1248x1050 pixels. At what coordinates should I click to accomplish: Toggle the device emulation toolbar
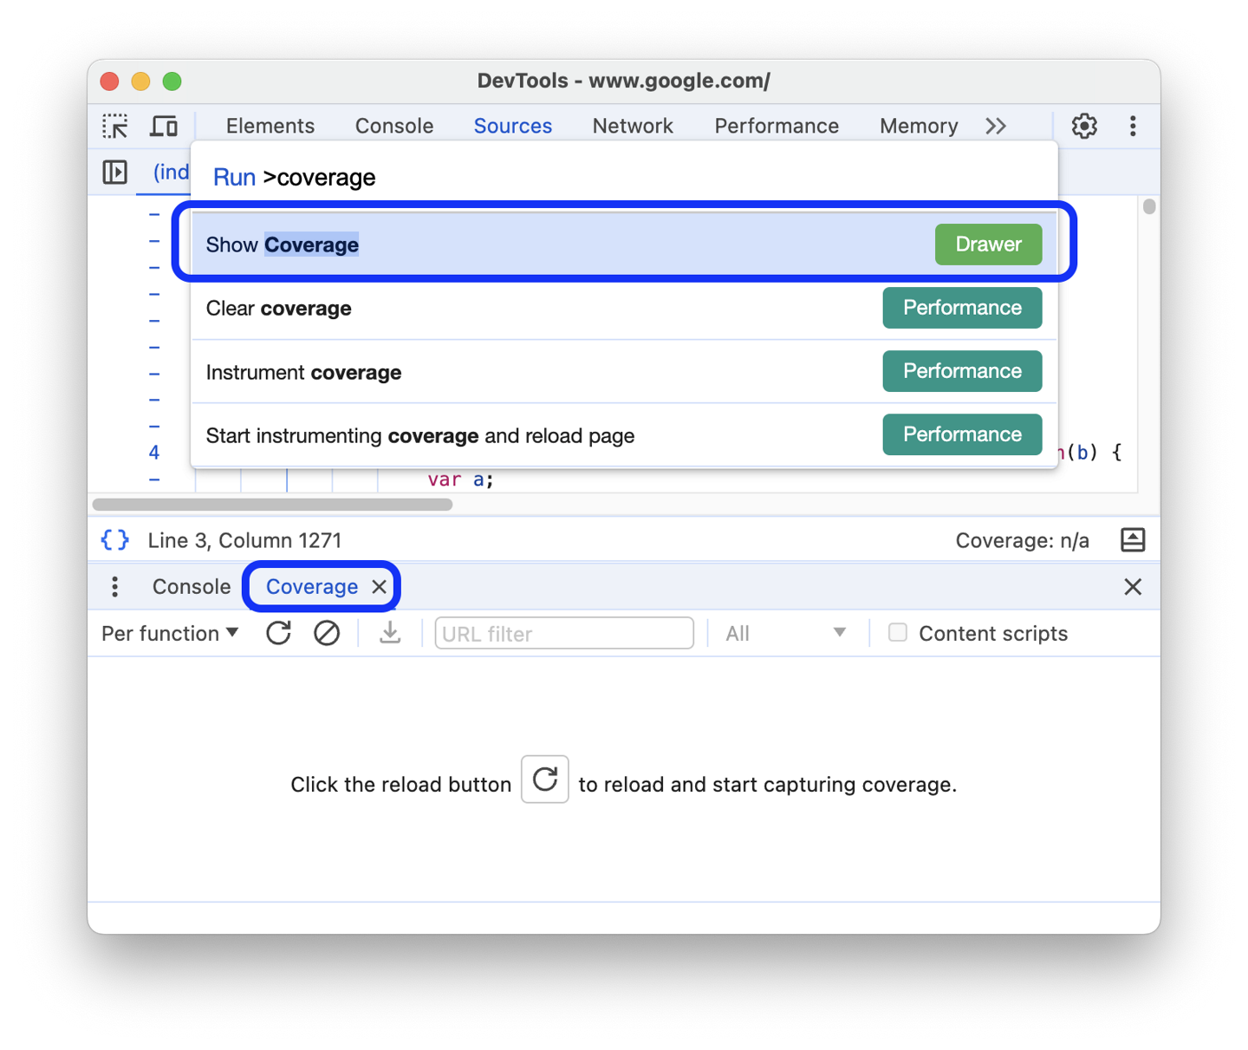(164, 126)
